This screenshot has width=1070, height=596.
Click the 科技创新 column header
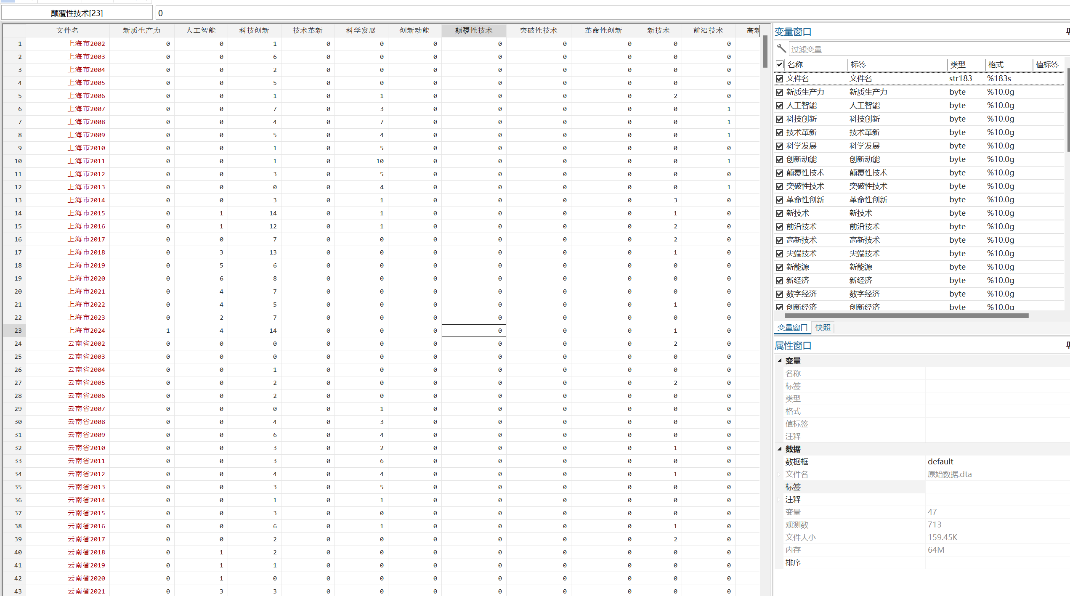coord(254,30)
